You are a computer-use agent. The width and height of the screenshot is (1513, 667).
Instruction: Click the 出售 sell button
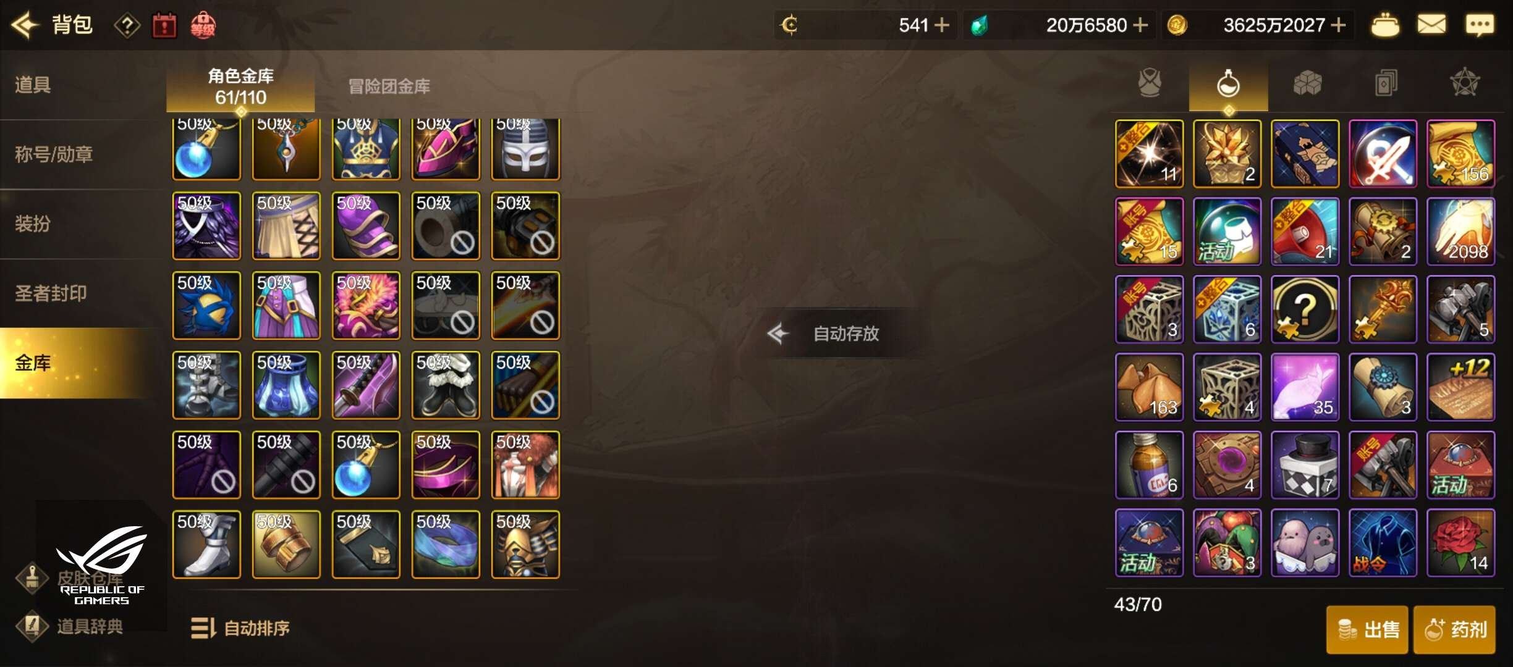1367,630
